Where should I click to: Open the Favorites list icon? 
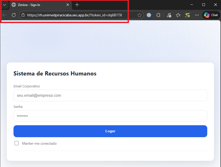pos(178,15)
